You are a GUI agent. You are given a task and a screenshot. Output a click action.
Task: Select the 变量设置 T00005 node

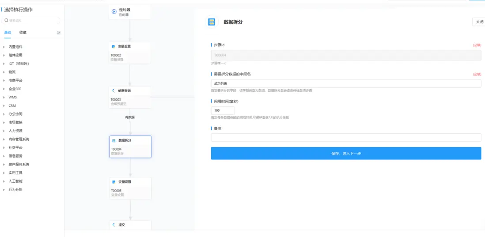click(x=130, y=188)
